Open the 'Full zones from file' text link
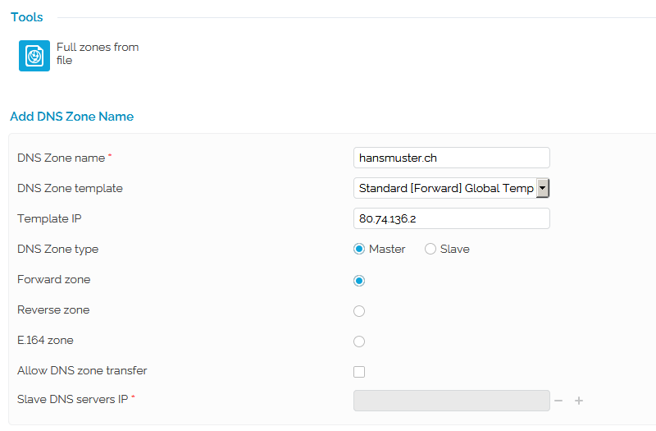 pos(97,53)
